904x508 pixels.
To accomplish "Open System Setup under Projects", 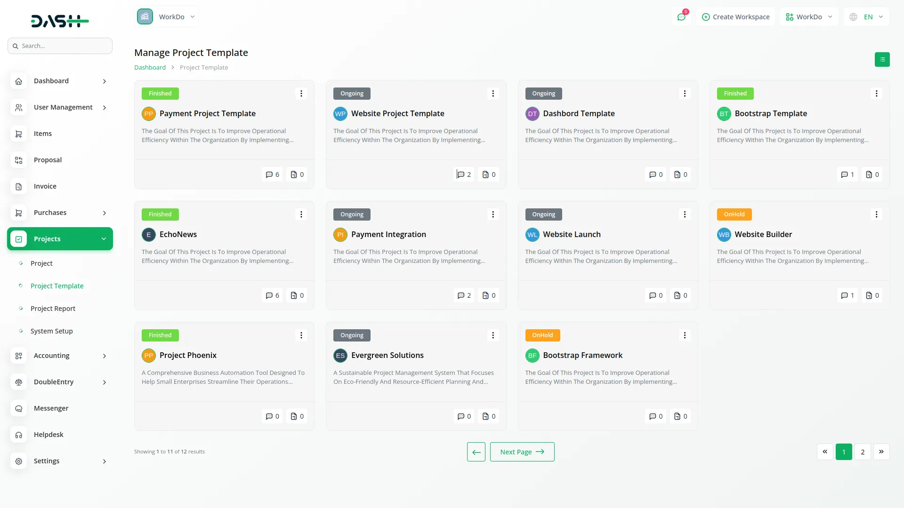I will pos(51,331).
